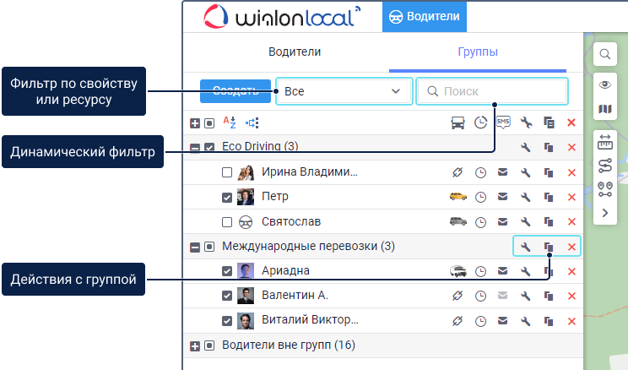Check the Ирина Владими… driver checkbox
This screenshot has height=370, width=628.
(227, 172)
